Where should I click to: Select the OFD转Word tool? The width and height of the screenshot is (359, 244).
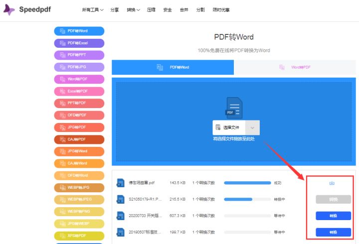click(79, 176)
